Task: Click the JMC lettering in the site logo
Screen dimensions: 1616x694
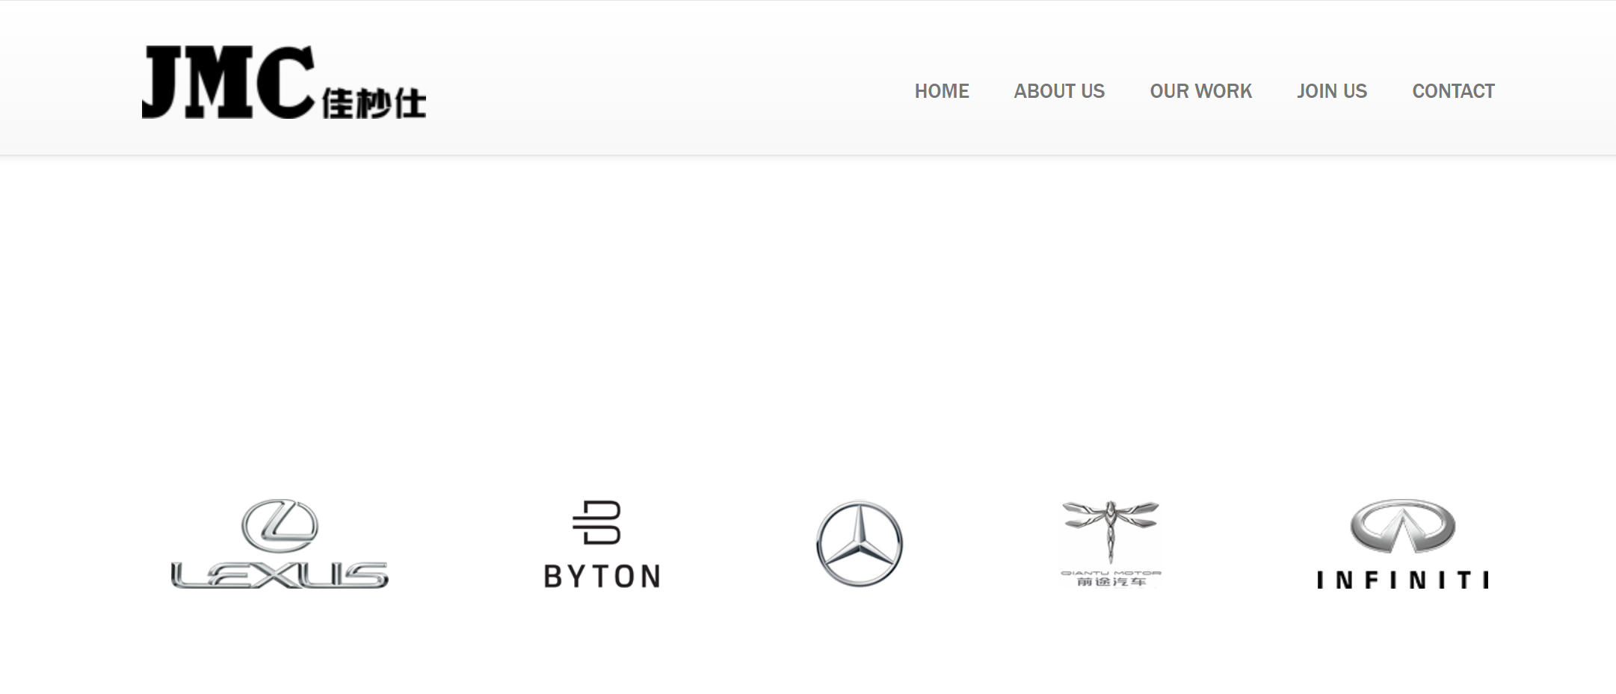Action: point(228,82)
